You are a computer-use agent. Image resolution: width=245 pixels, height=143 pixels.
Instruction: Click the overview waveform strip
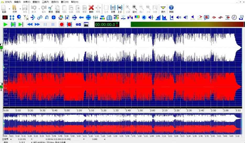123,124
